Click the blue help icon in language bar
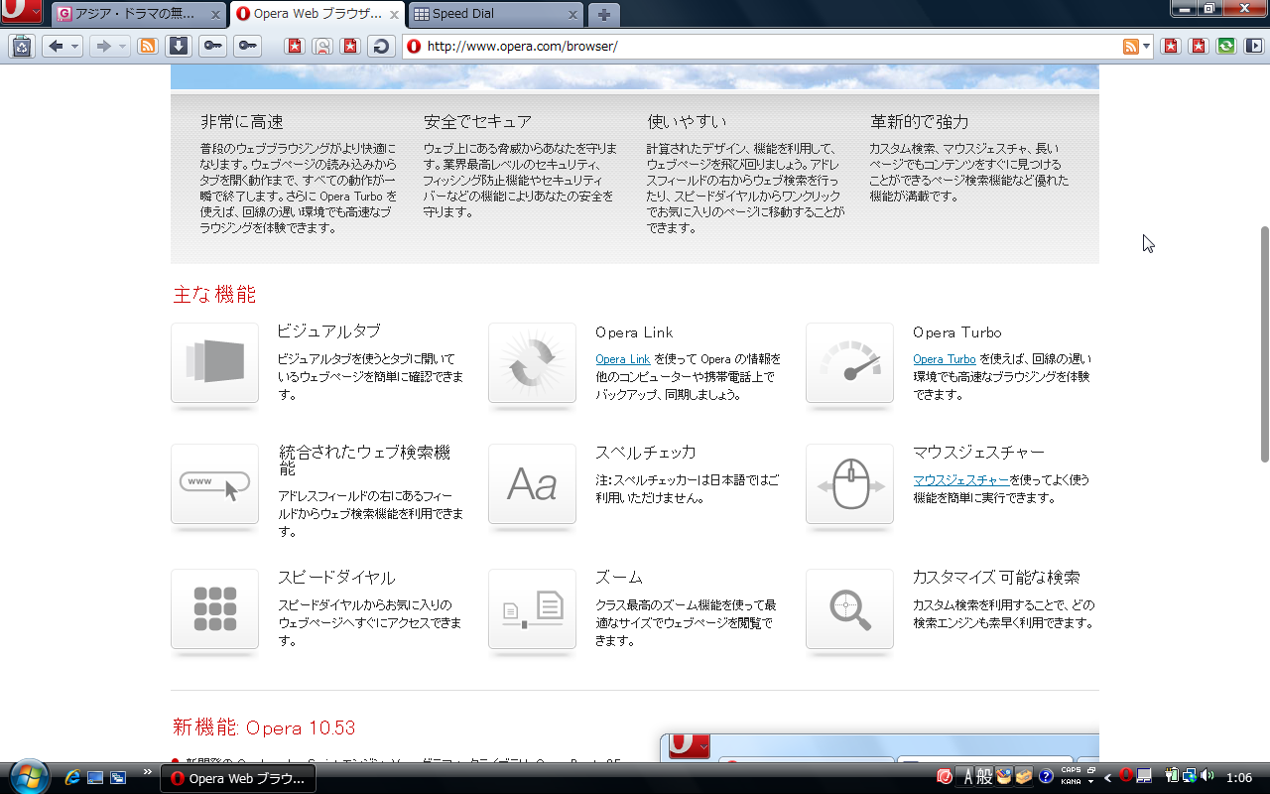Image resolution: width=1270 pixels, height=794 pixels. point(1046,776)
